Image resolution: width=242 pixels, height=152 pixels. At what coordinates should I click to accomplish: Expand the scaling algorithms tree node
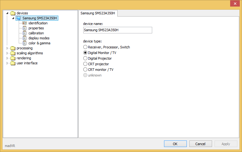(7, 53)
